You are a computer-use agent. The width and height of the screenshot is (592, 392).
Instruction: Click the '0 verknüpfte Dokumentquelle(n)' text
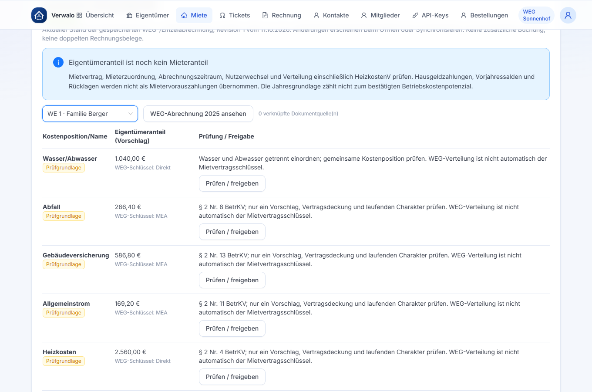coord(298,114)
